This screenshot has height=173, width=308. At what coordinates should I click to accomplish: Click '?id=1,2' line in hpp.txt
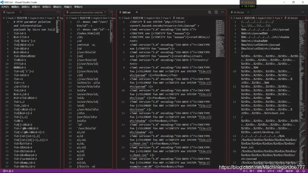19,102
